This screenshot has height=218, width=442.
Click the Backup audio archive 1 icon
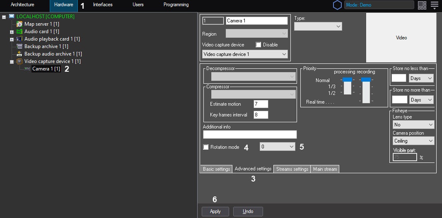[19, 54]
